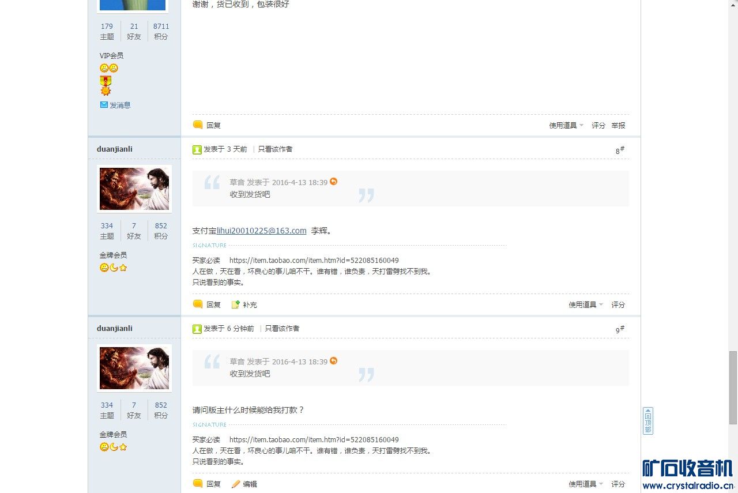This screenshot has height=493, width=738.
Task: Click 举报 to report the top post
Action: (618, 125)
